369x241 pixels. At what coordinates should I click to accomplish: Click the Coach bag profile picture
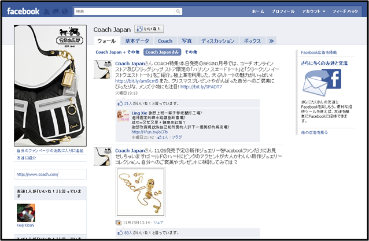pos(50,86)
